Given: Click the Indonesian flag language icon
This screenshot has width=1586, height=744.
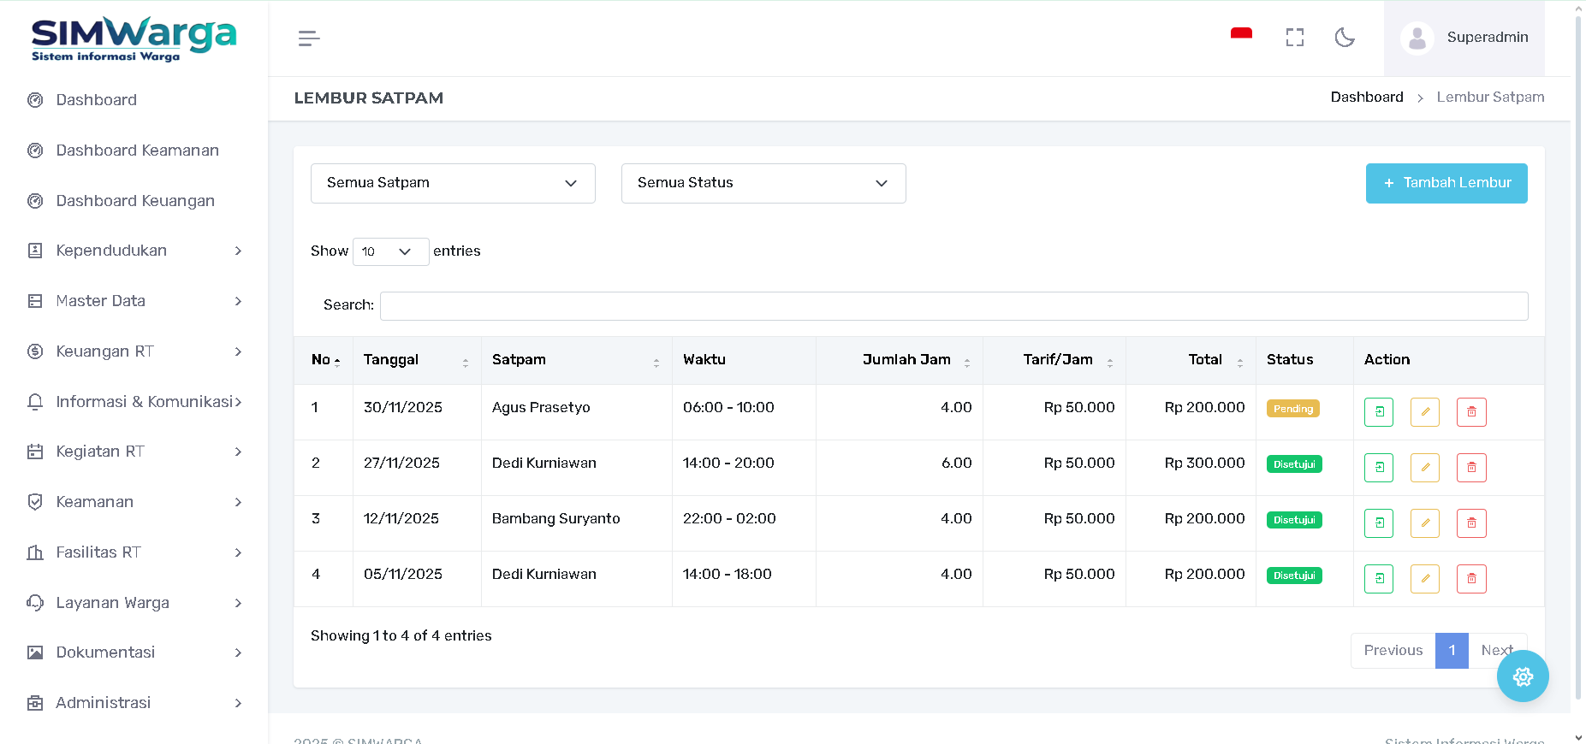Looking at the screenshot, I should pyautogui.click(x=1241, y=34).
